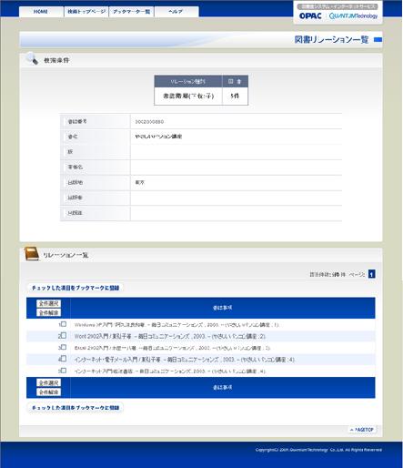Tick checkbox for row 5 インターネット入門
The image size is (403, 468).
pos(64,371)
